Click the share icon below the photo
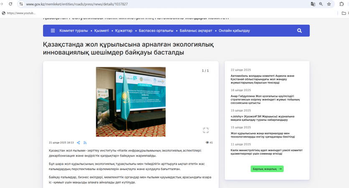Viewport: 349px width, 188px height. pyautogui.click(x=78, y=142)
